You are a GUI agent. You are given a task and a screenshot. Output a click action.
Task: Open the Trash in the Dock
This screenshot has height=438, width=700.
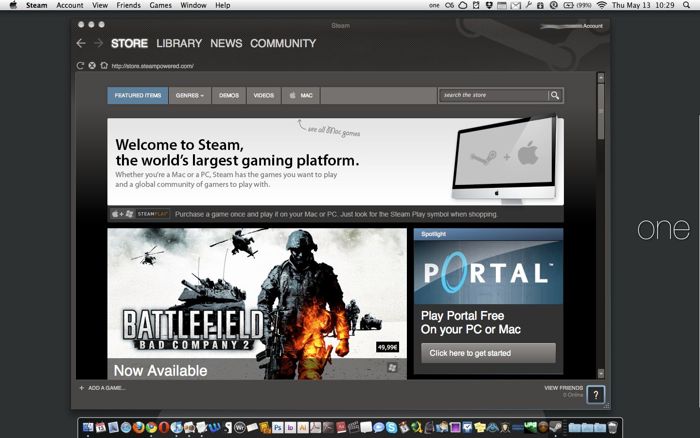pos(612,428)
